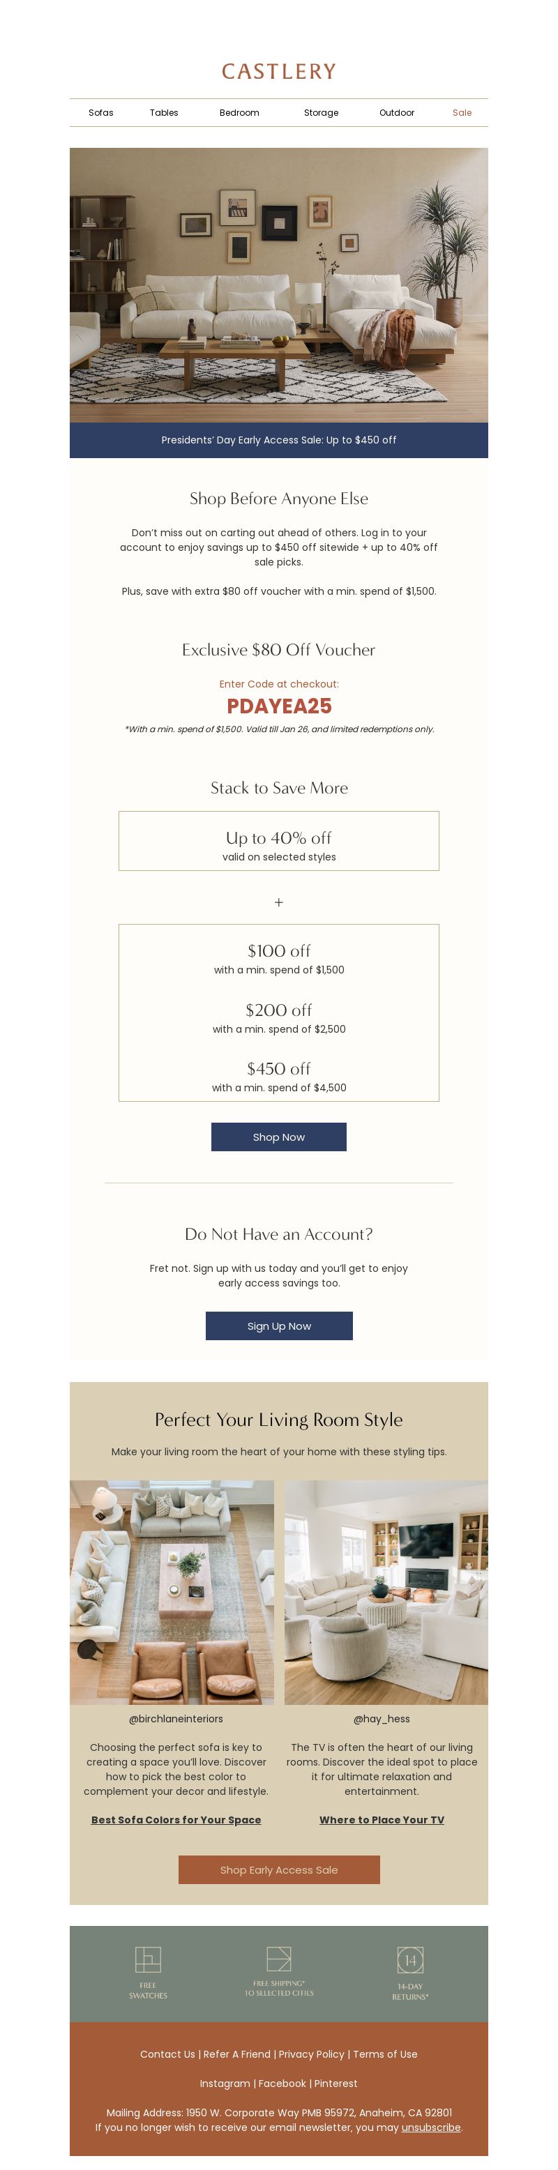Click Shop Early Access Sale button
This screenshot has height=2170, width=558.
(x=279, y=1869)
